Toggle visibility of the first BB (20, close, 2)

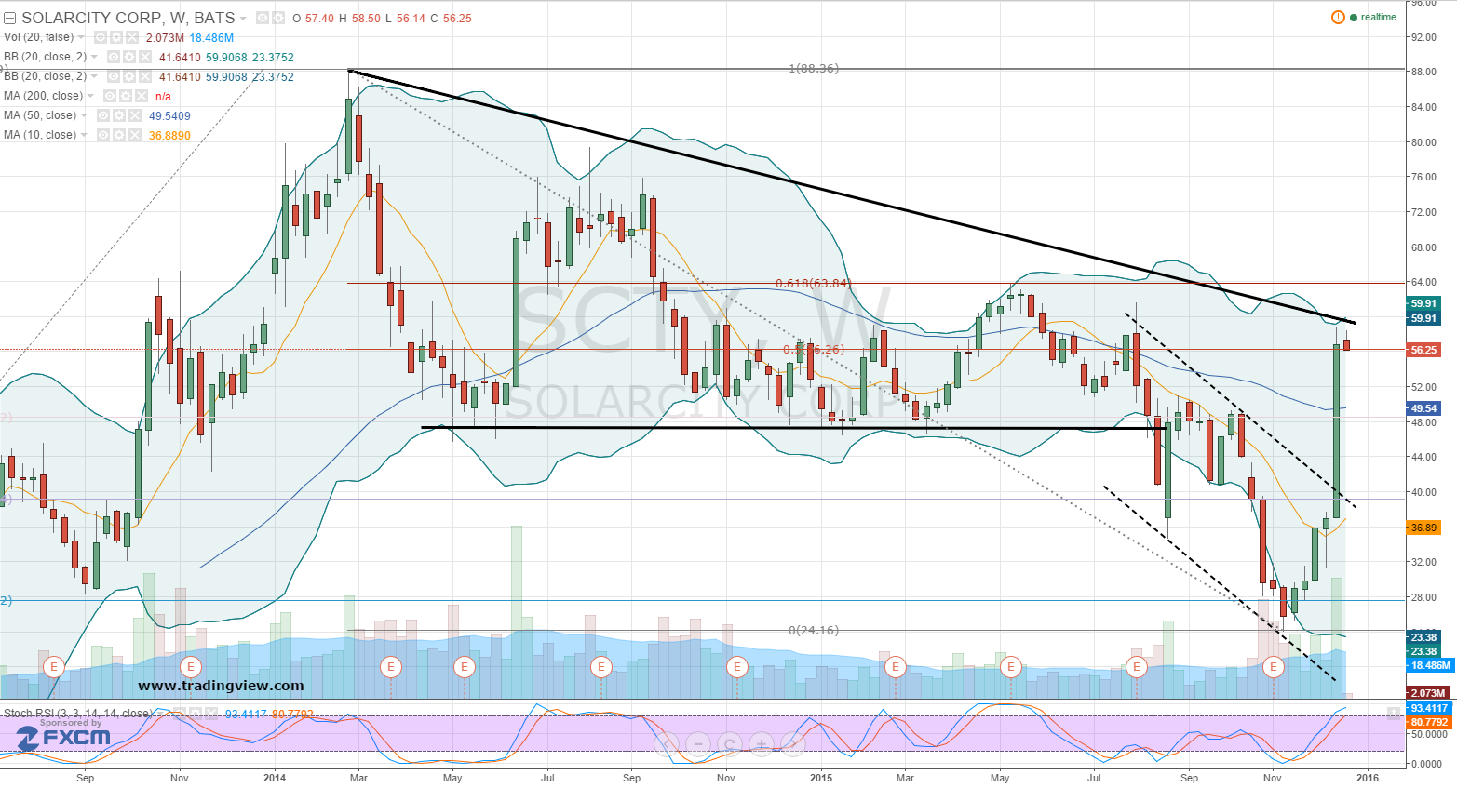[x=115, y=57]
